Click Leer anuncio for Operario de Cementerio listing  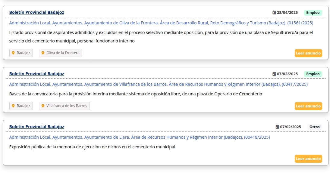pyautogui.click(x=308, y=106)
